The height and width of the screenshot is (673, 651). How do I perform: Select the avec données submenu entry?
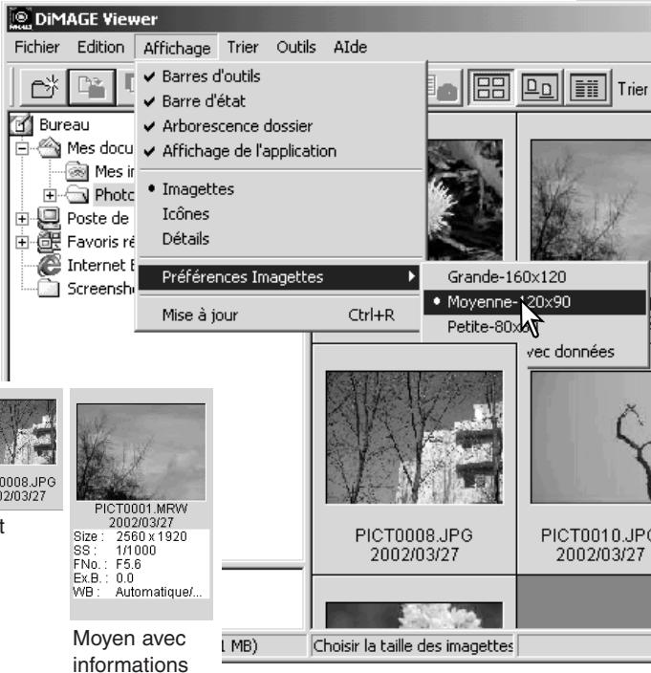pyautogui.click(x=571, y=352)
